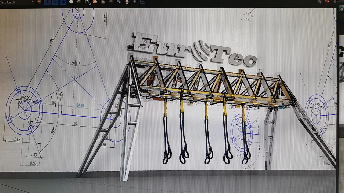Toggle the blue (B) channel

click(63, 2)
